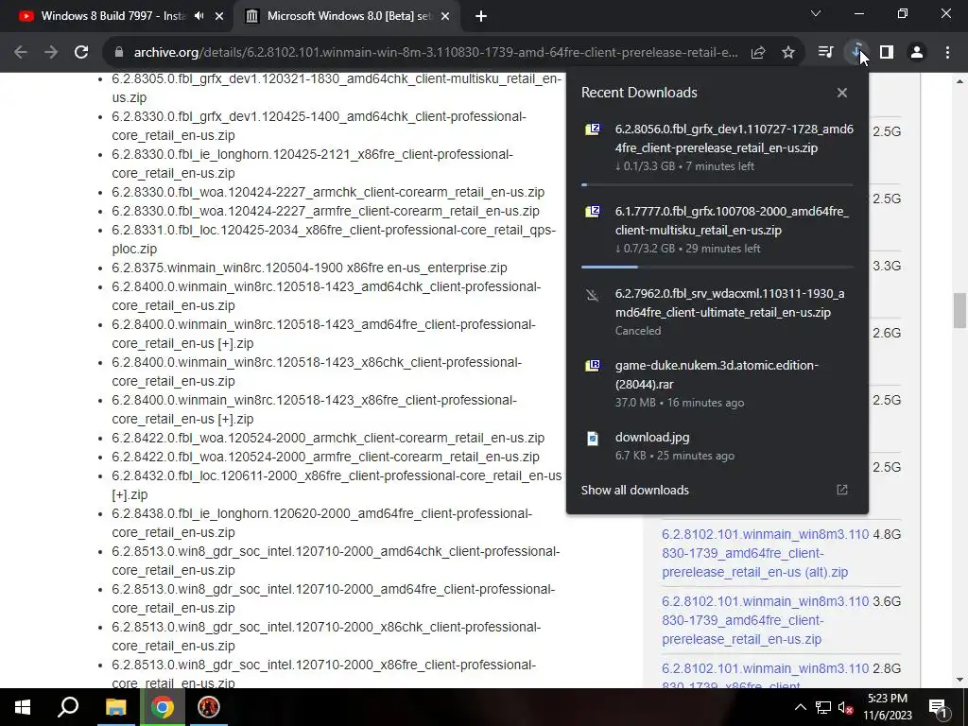Screen dimensions: 968x726
Task: Open the tab search dropdown arrow
Action: 816,13
